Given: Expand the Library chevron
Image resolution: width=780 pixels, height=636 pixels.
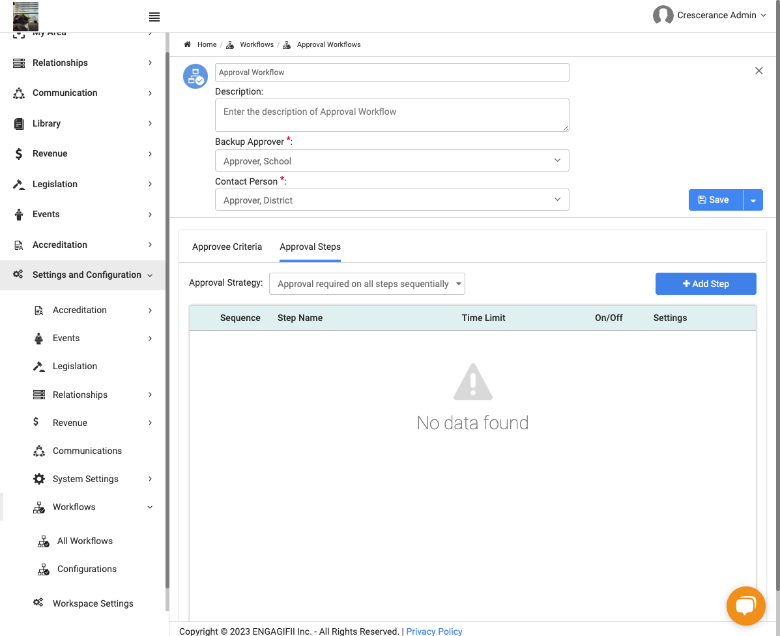Looking at the screenshot, I should click(x=150, y=123).
